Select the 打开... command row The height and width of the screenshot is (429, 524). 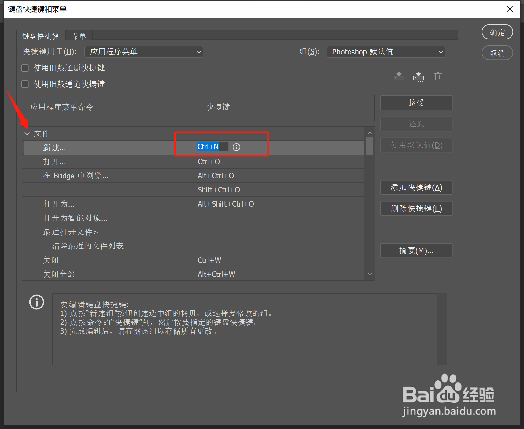(193, 162)
